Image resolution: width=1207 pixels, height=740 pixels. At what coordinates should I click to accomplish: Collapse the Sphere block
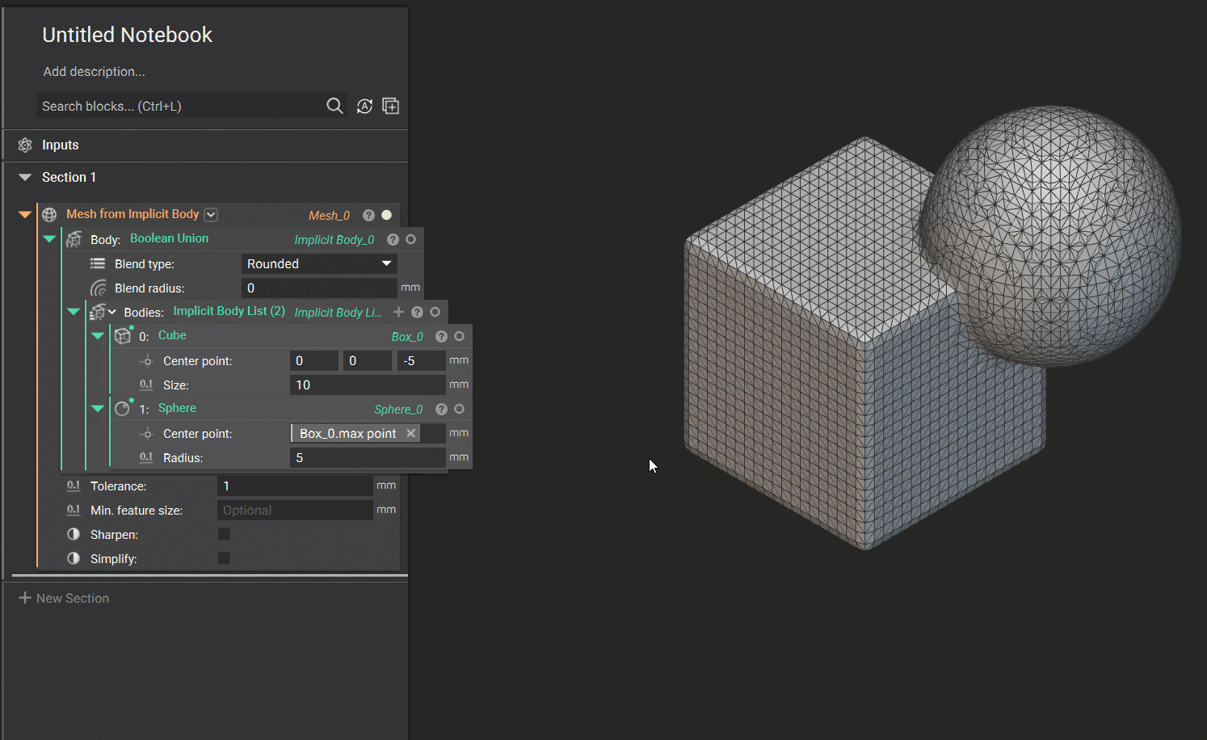tap(98, 408)
